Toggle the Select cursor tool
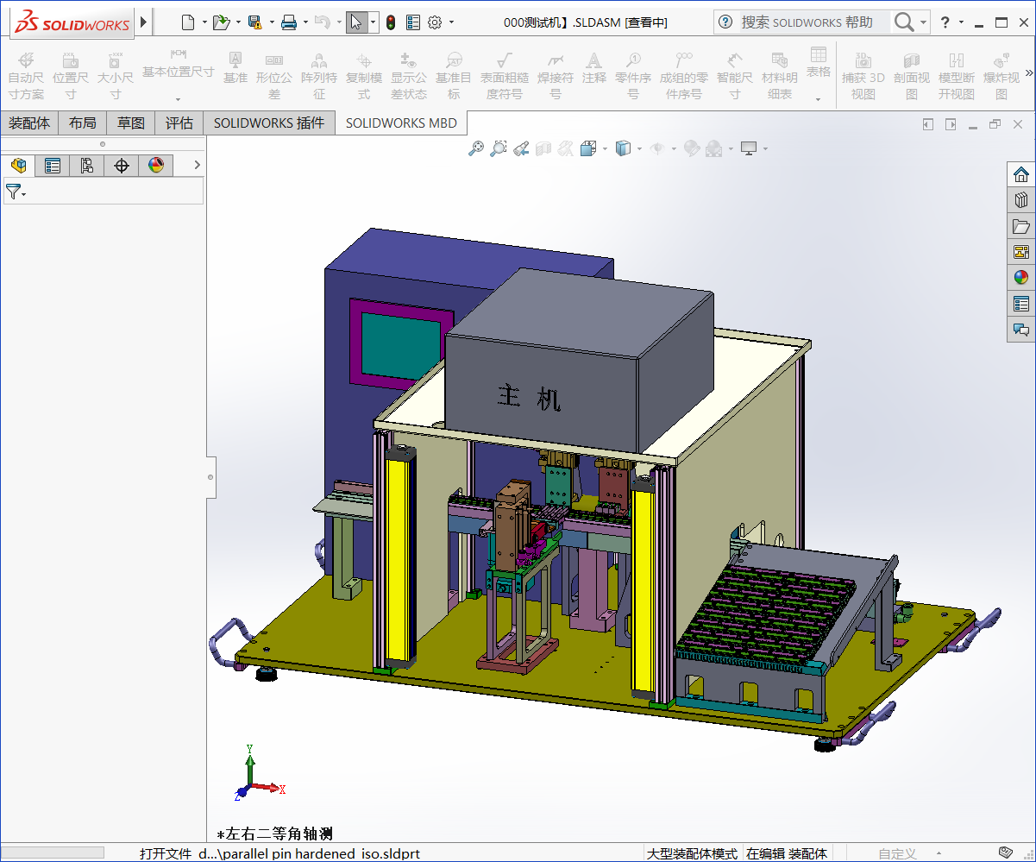Image resolution: width=1036 pixels, height=862 pixels. (x=356, y=22)
